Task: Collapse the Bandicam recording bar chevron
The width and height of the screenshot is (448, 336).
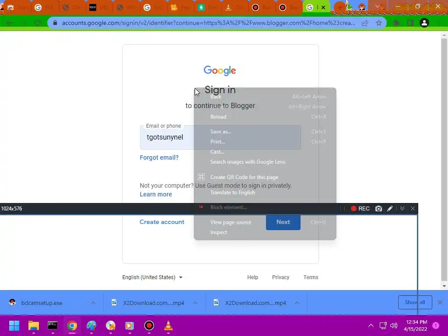Action: 402,209
